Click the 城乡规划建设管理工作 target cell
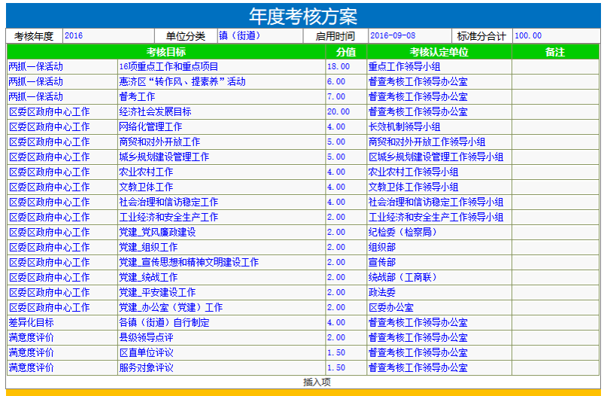 [x=221, y=157]
